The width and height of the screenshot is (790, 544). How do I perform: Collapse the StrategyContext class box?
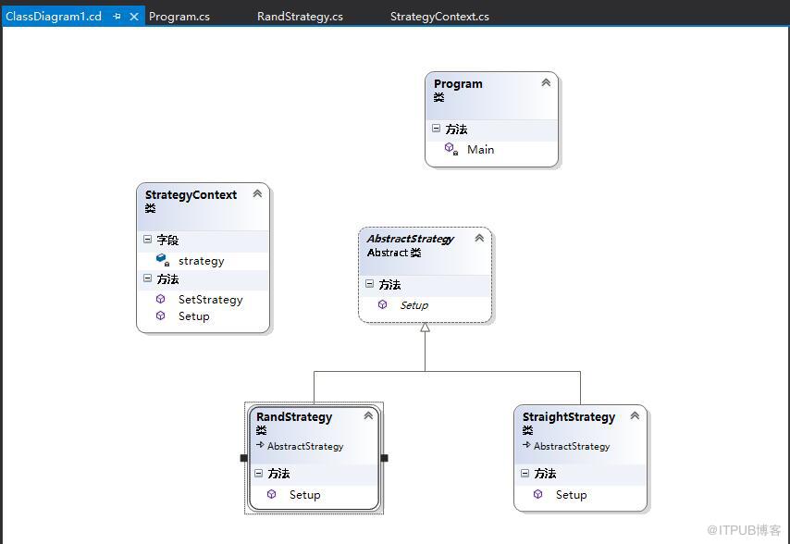pos(257,193)
